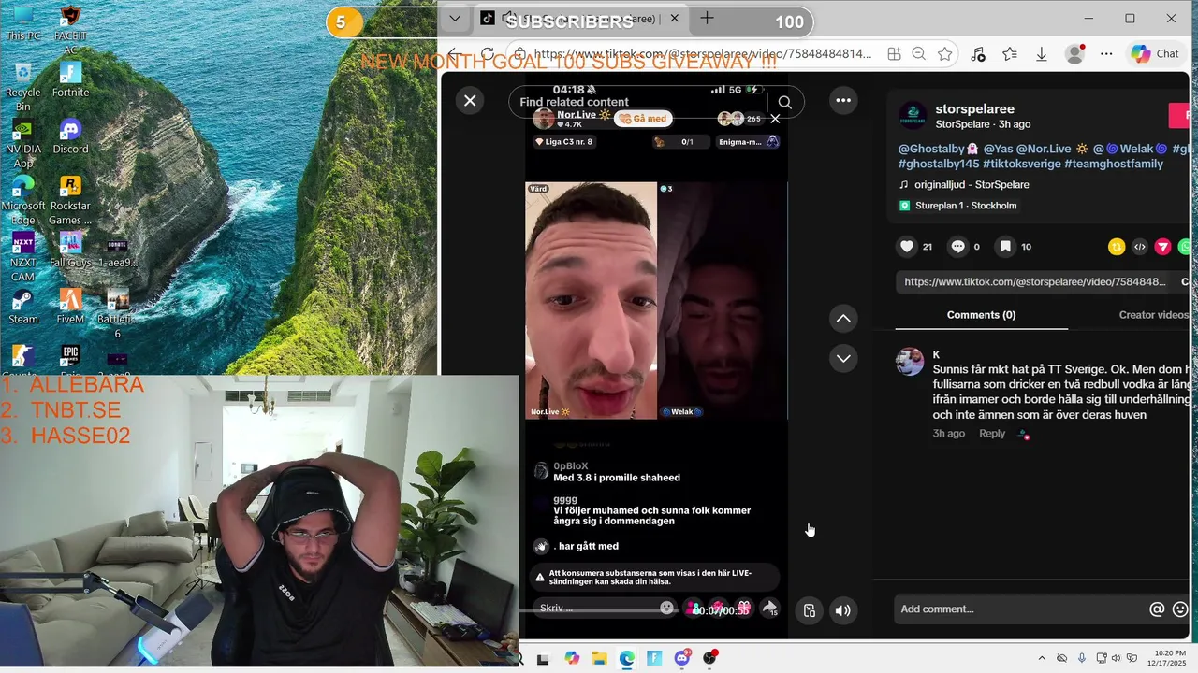1198x673 pixels.
Task: Click the storspelaree profile avatar
Action: click(913, 116)
